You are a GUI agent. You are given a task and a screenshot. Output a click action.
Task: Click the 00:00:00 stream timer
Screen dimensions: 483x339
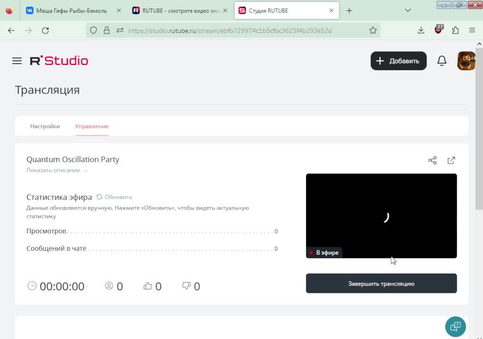tap(62, 286)
